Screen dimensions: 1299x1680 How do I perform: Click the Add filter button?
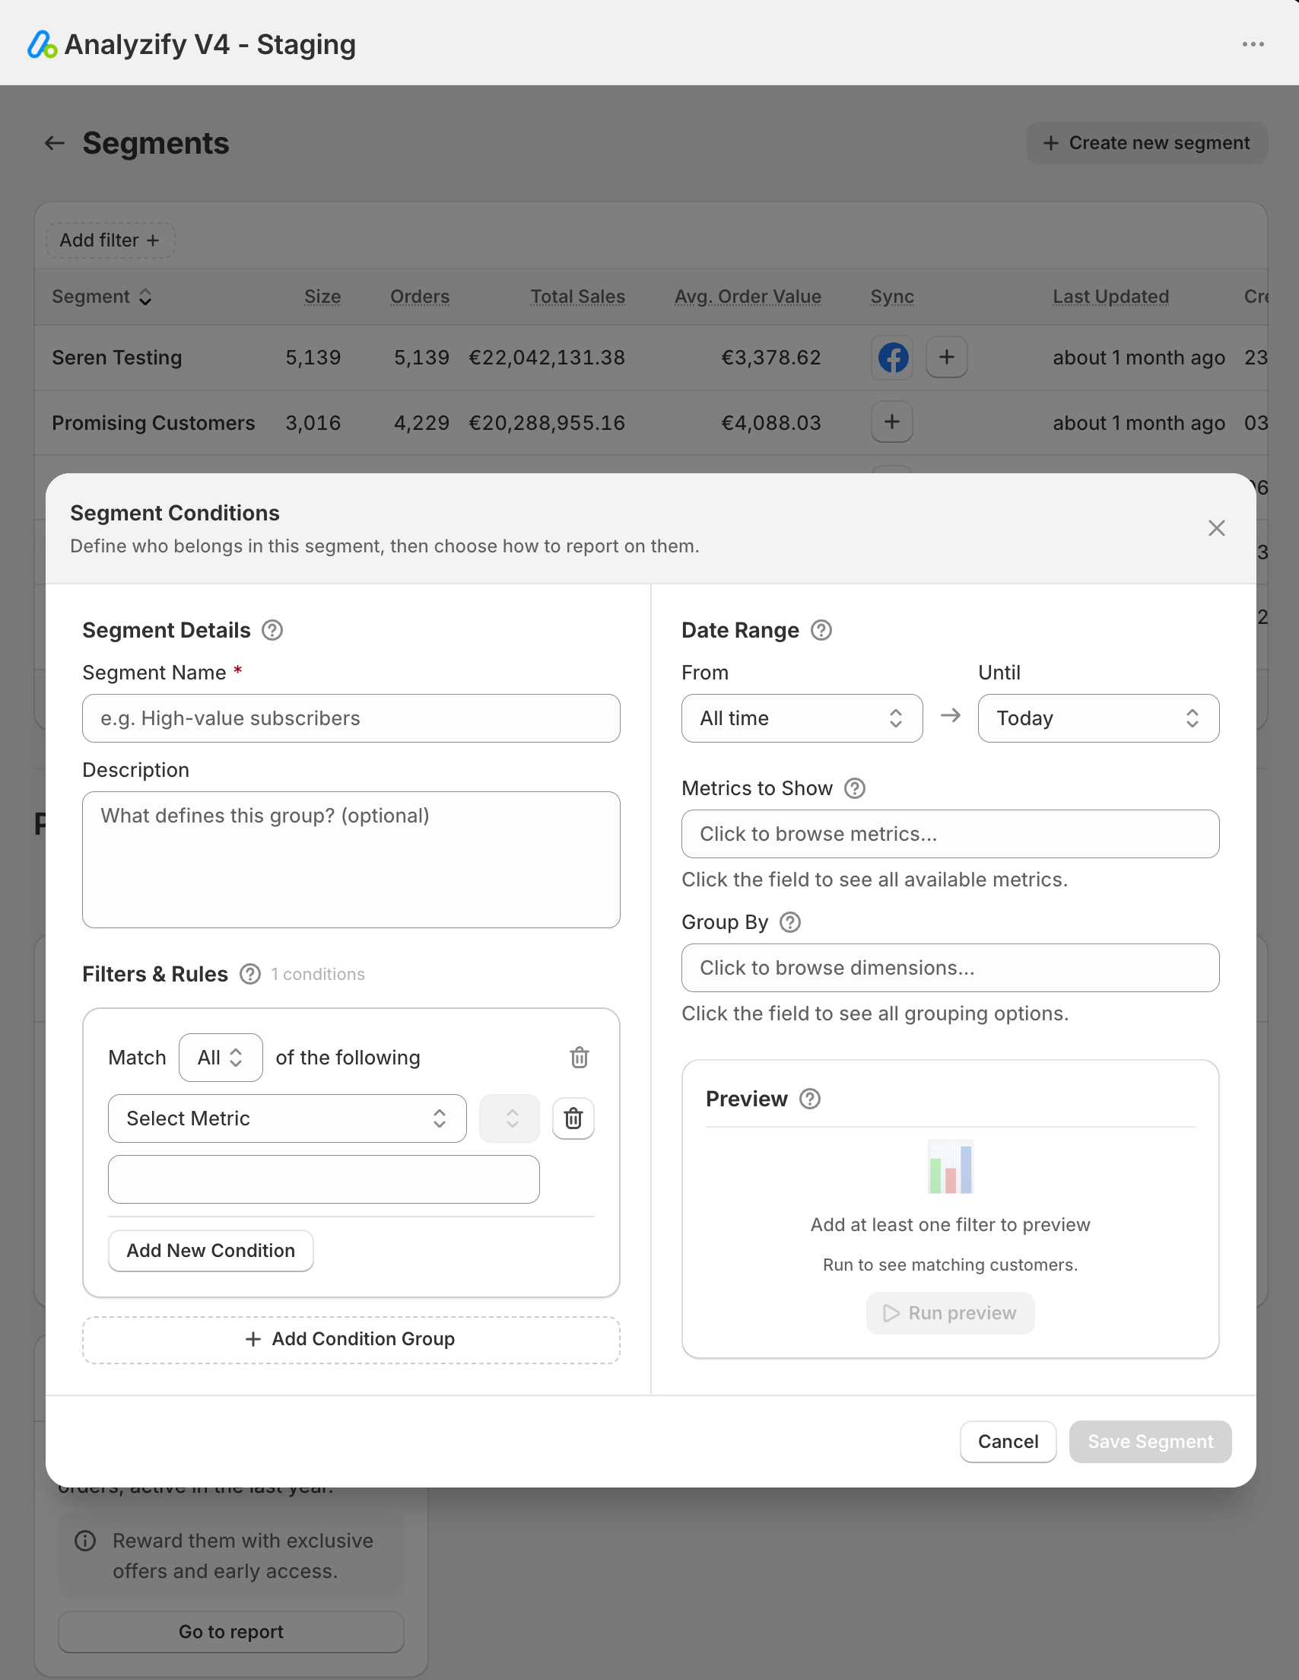click(110, 240)
